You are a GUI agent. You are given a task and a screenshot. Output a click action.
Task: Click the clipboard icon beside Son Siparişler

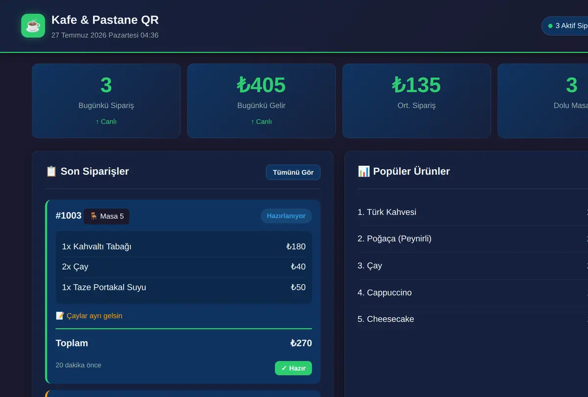pyautogui.click(x=51, y=171)
